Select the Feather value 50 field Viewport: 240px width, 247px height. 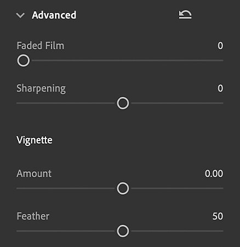[x=218, y=216]
